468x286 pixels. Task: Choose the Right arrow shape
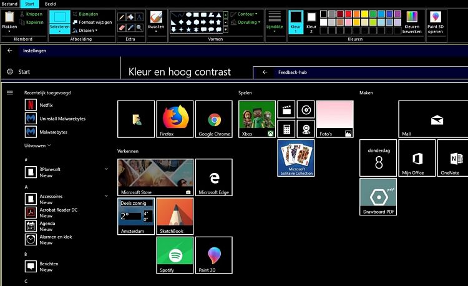point(203,22)
